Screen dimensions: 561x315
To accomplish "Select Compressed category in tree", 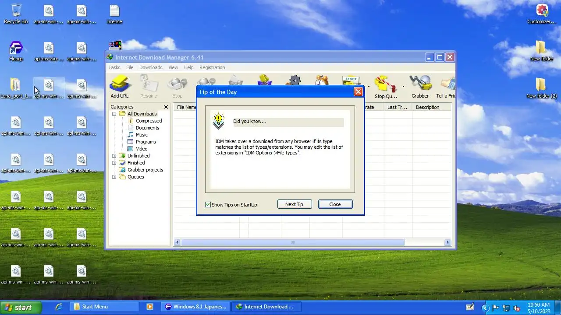I will tap(149, 121).
